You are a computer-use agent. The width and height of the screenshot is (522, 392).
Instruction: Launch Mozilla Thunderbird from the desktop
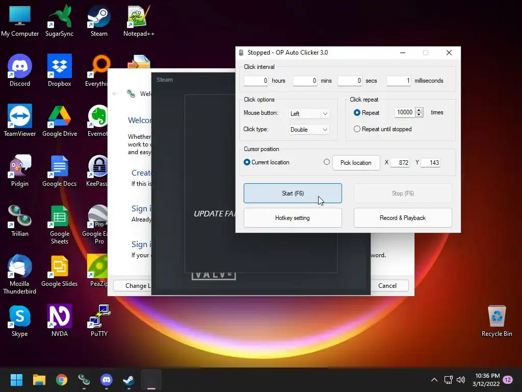pos(19,275)
